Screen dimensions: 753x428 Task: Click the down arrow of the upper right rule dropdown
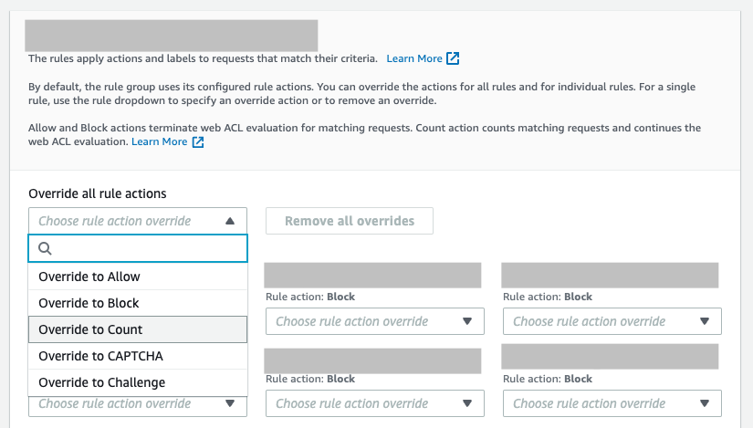704,321
